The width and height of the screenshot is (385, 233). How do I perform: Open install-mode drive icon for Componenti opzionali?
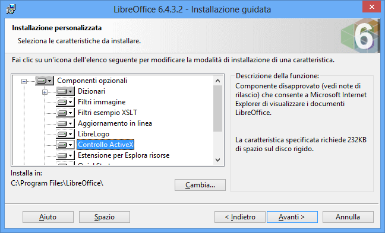coord(45,81)
